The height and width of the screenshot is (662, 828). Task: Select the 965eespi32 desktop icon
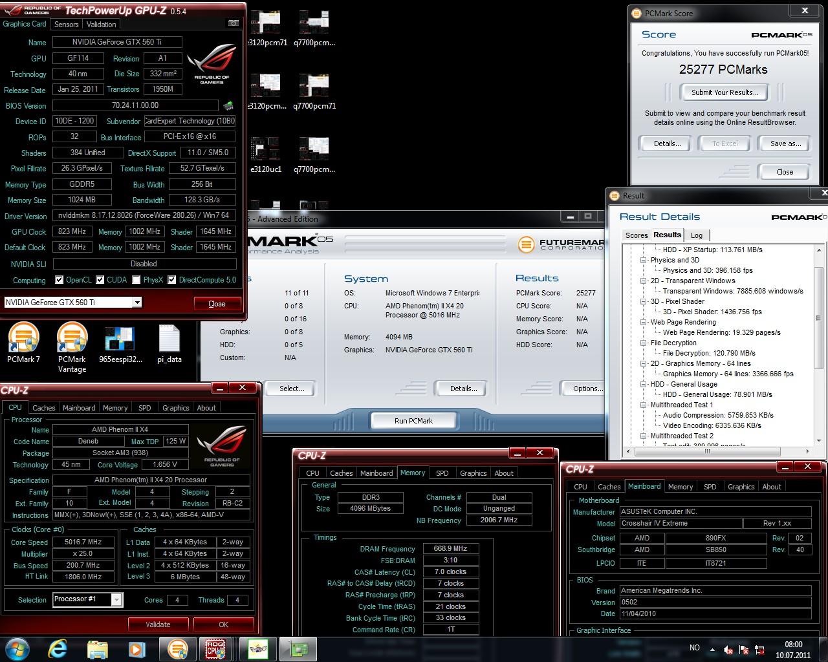pos(120,345)
